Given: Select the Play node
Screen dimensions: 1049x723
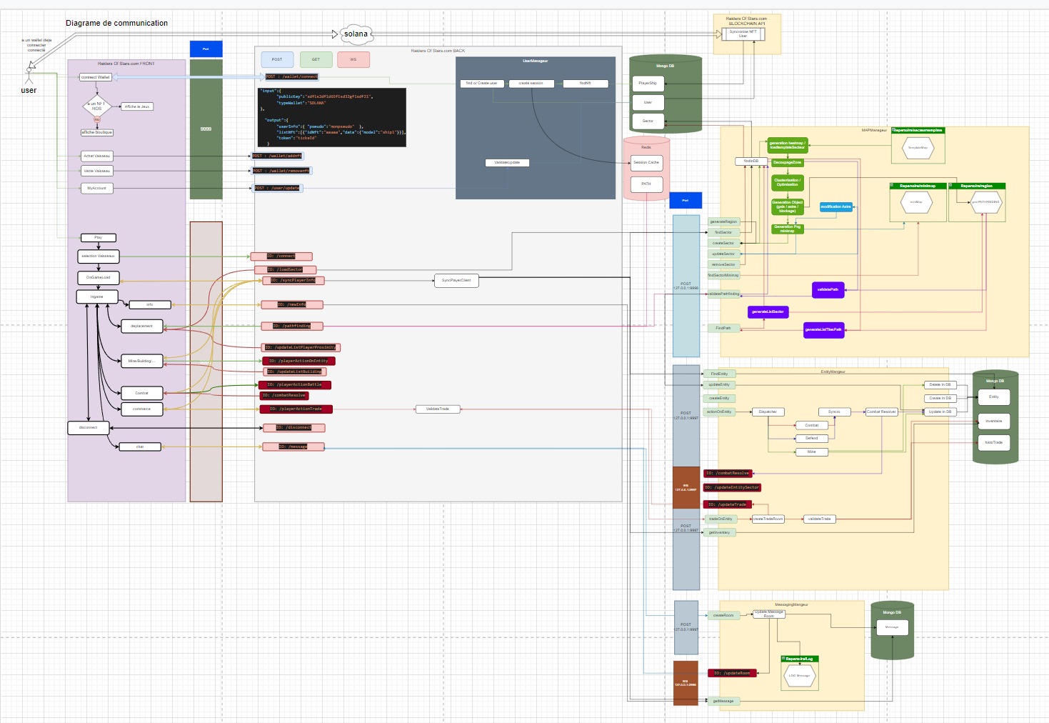Looking at the screenshot, I should (98, 237).
